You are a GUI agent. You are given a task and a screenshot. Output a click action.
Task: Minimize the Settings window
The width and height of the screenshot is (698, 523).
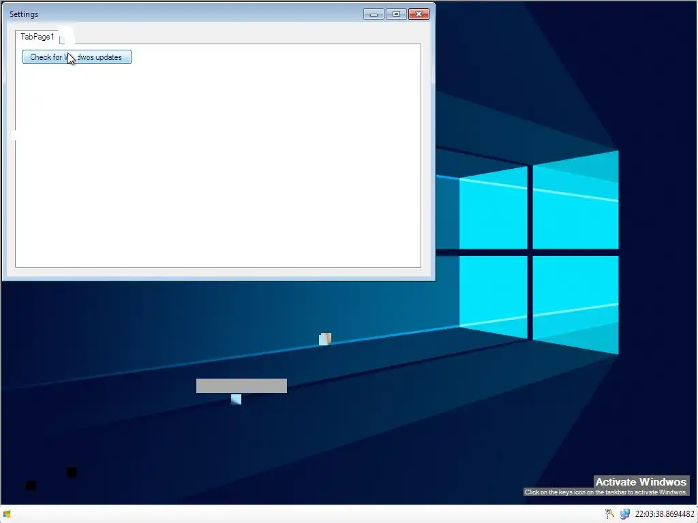(x=374, y=14)
